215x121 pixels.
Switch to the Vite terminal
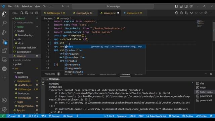click(x=202, y=84)
